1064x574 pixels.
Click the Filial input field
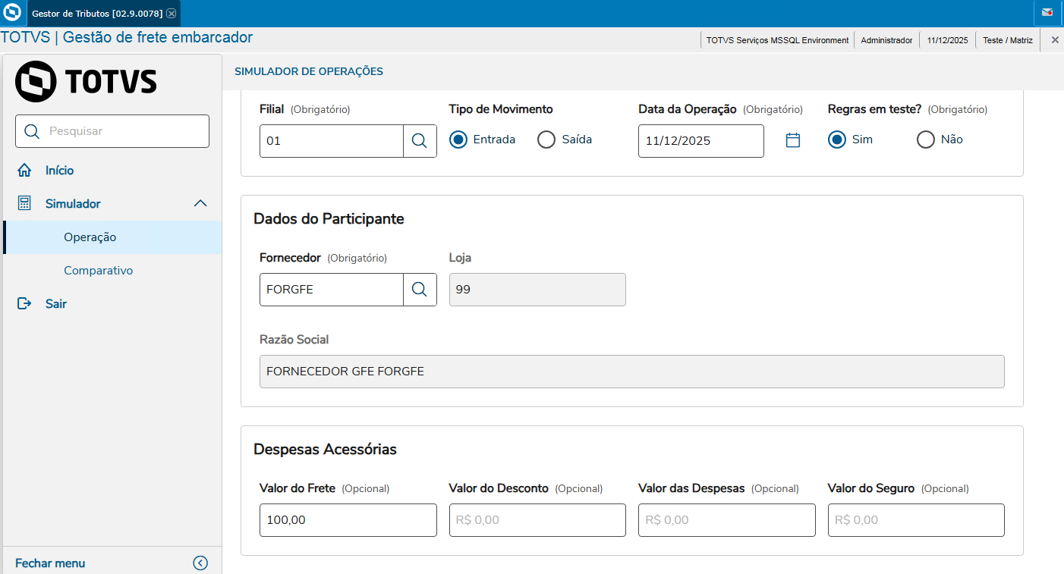point(332,141)
